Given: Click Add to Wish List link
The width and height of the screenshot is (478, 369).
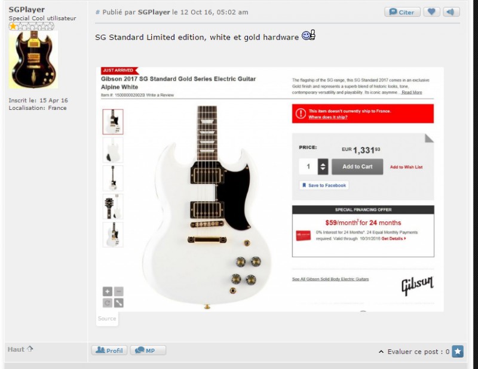Looking at the screenshot, I should pos(406,167).
